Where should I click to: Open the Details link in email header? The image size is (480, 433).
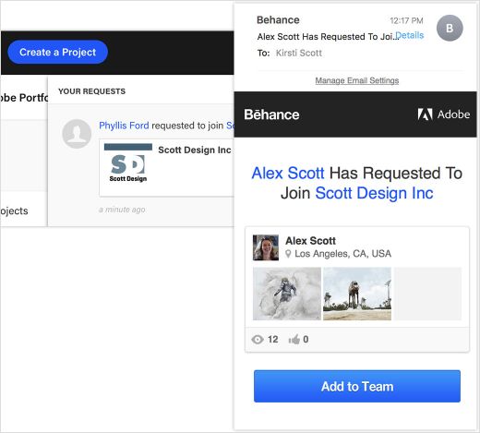[x=410, y=35]
